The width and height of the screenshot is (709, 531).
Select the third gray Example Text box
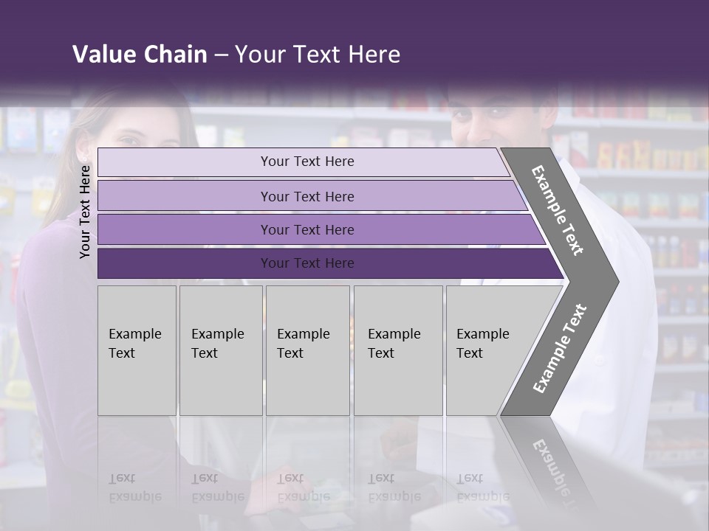(x=307, y=350)
